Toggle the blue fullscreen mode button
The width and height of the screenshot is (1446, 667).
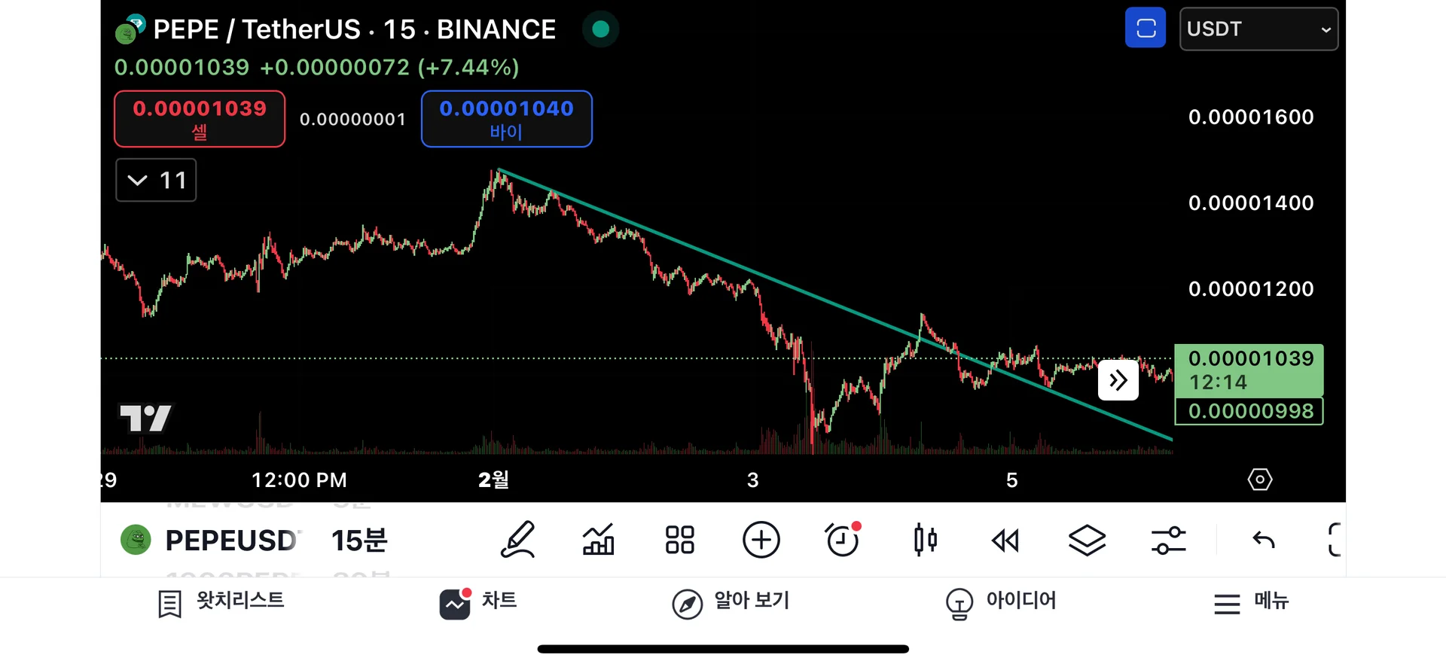click(1145, 29)
